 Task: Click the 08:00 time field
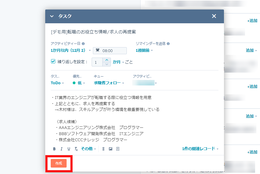pos(110,51)
